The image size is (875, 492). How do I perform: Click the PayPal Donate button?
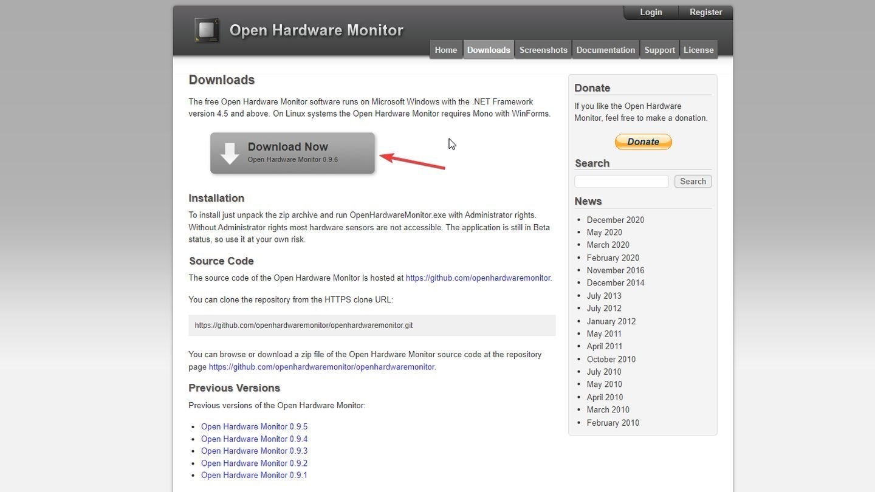tap(643, 142)
